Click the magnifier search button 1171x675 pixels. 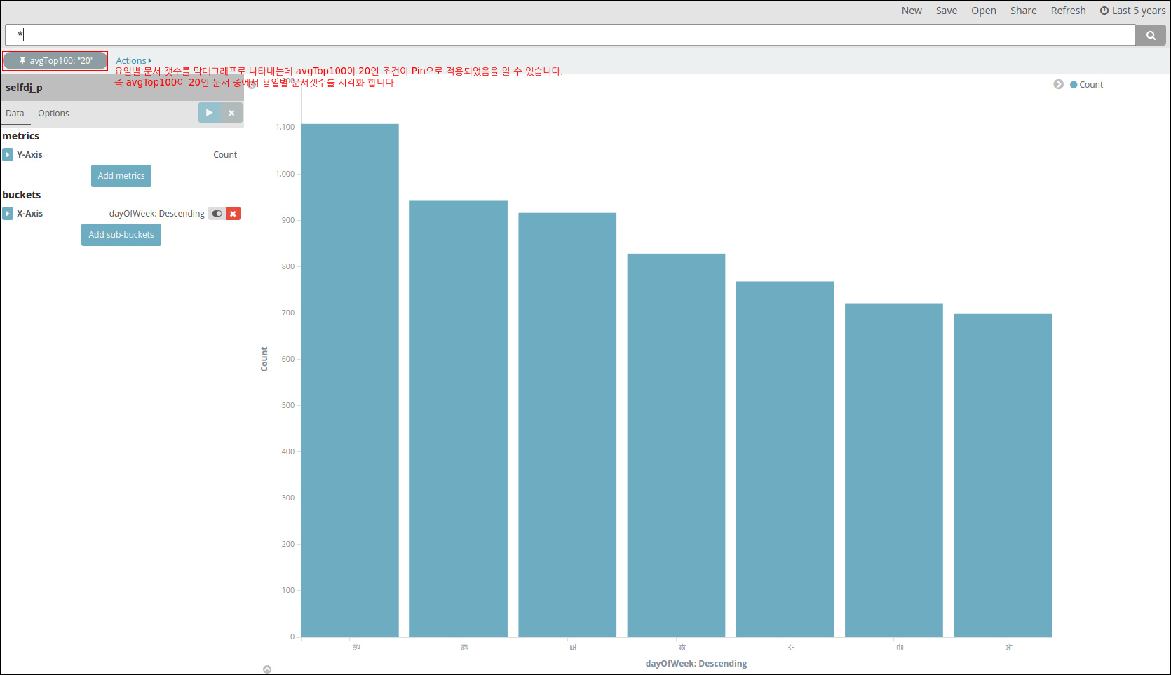point(1151,35)
